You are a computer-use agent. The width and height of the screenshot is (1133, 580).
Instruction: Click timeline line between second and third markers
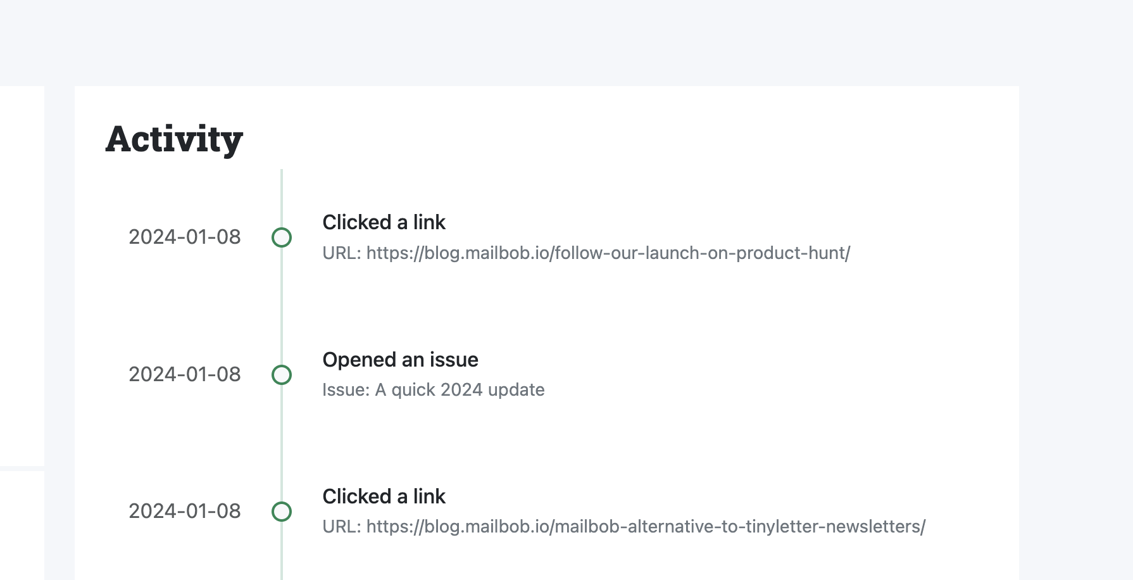(x=282, y=443)
